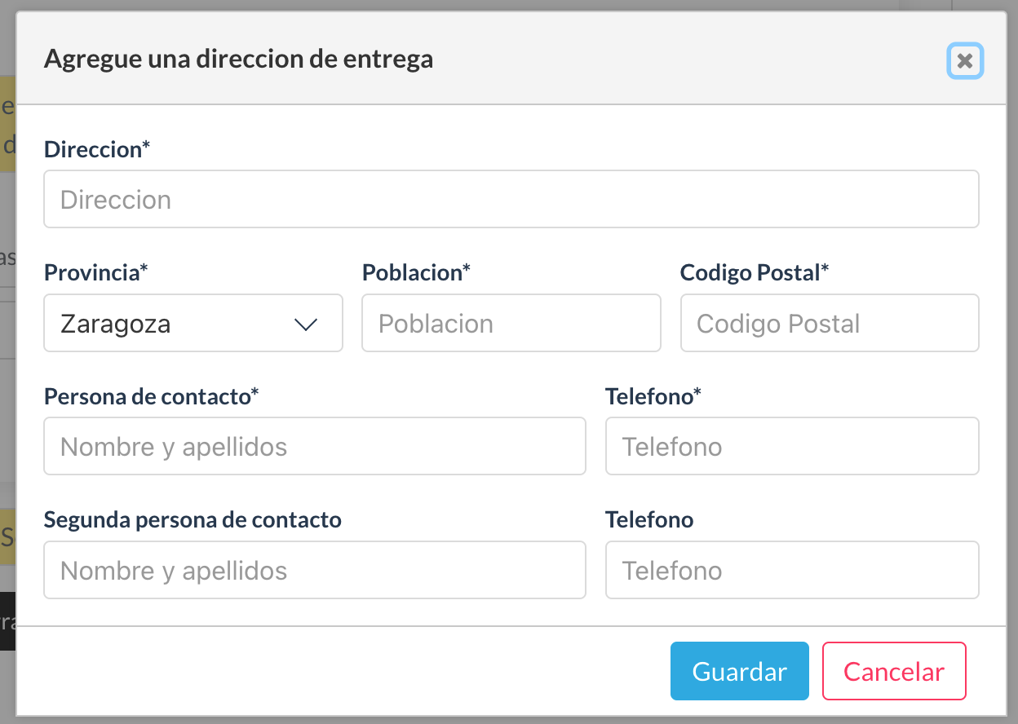Image resolution: width=1018 pixels, height=724 pixels.
Task: Click the Poblacion* label text
Action: tap(416, 272)
